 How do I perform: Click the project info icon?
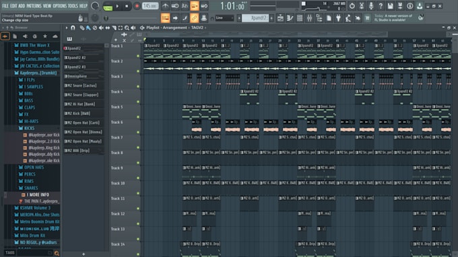(x=410, y=6)
